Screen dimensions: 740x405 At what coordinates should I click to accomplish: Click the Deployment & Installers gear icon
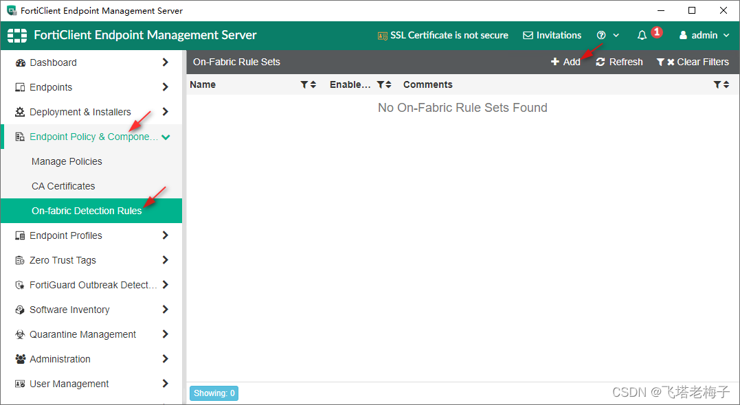21,112
